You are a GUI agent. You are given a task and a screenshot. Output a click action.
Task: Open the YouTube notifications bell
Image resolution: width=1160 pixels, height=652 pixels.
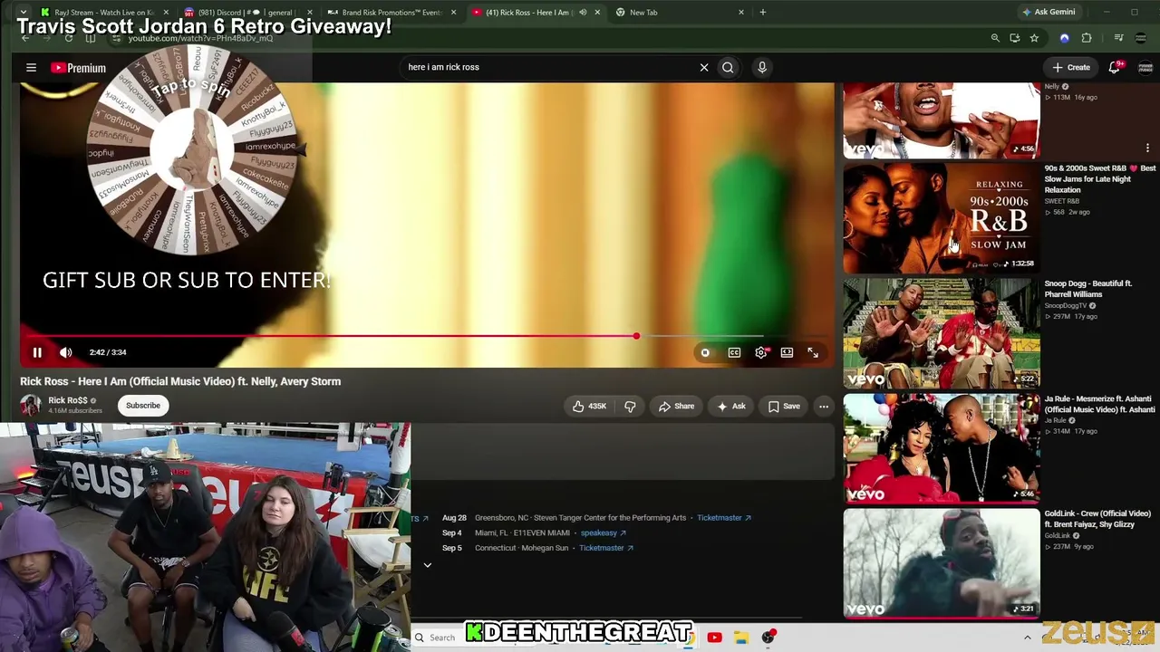click(x=1115, y=67)
